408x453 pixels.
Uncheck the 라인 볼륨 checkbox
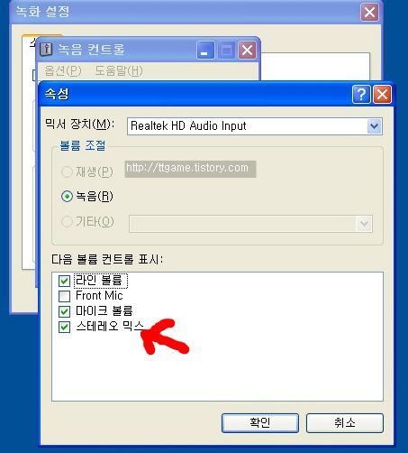pyautogui.click(x=64, y=281)
